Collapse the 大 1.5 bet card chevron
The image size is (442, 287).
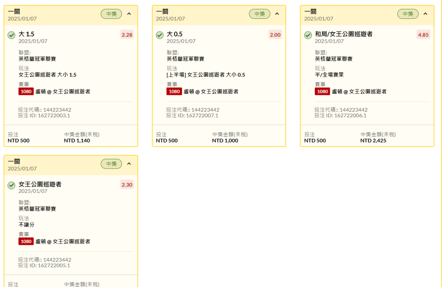pyautogui.click(x=129, y=14)
